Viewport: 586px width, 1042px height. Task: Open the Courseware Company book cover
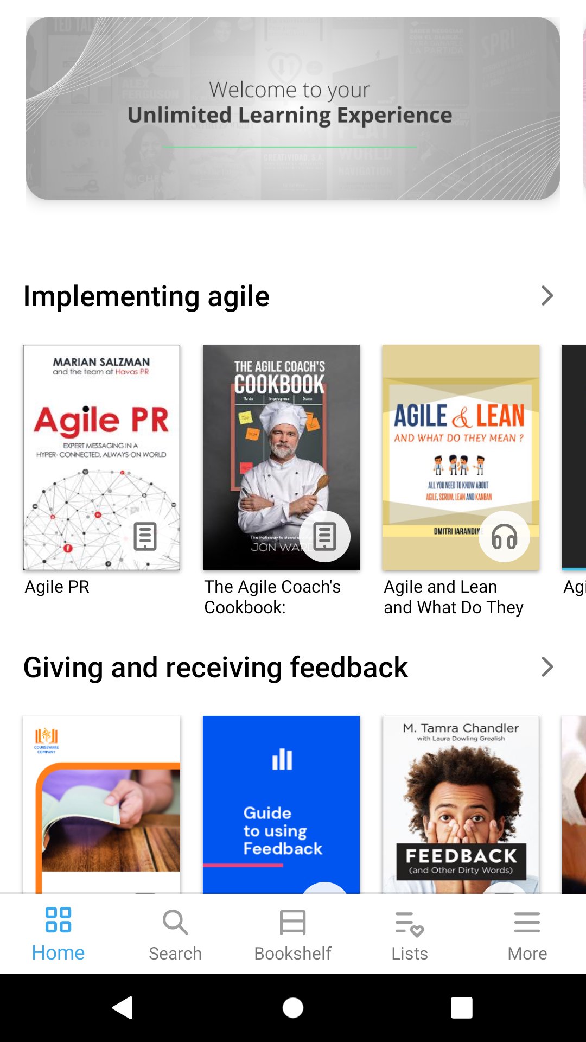pos(101,804)
